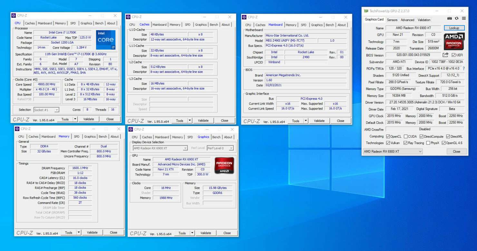The width and height of the screenshot is (477, 251).
Task: Expand Tools arrow in Mainboard window
Action: (306, 121)
